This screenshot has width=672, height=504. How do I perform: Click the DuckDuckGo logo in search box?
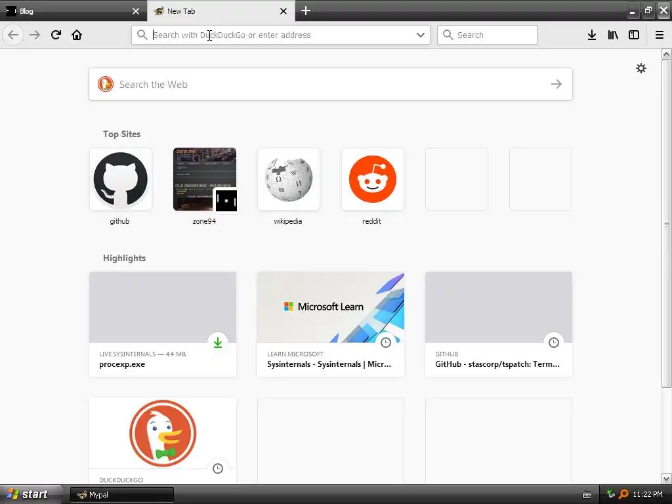(106, 84)
